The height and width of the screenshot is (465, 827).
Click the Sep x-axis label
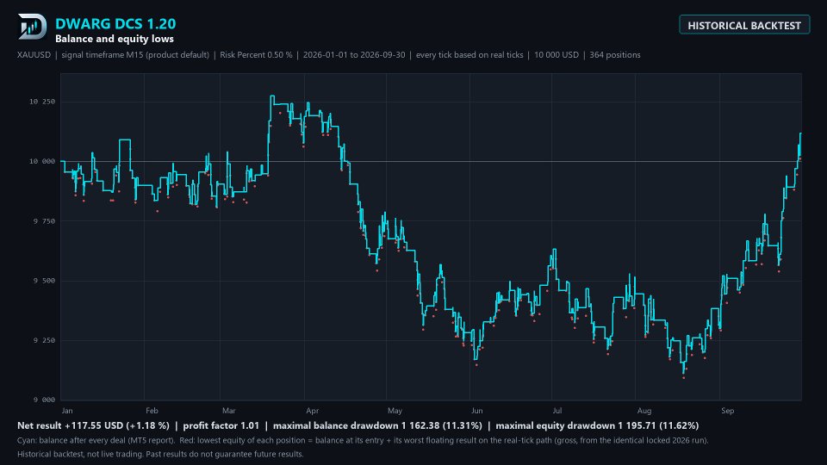point(727,411)
